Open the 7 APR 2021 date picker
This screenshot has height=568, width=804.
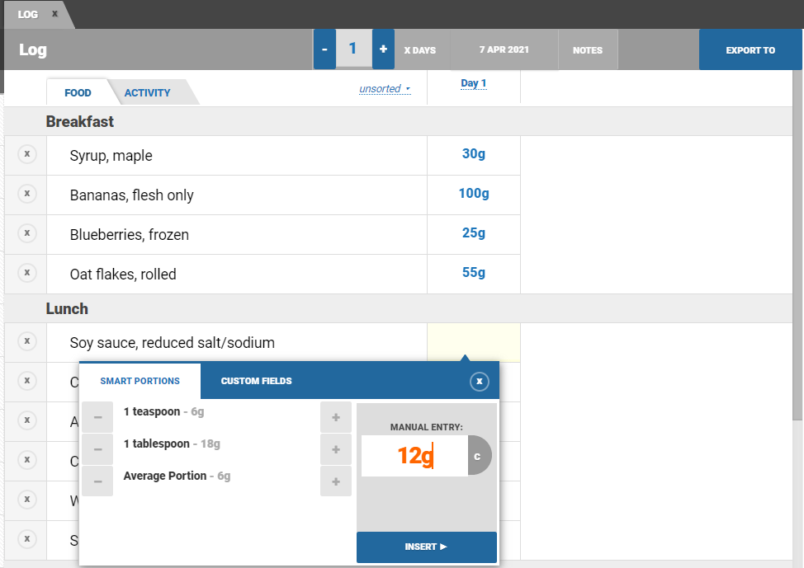click(x=504, y=49)
